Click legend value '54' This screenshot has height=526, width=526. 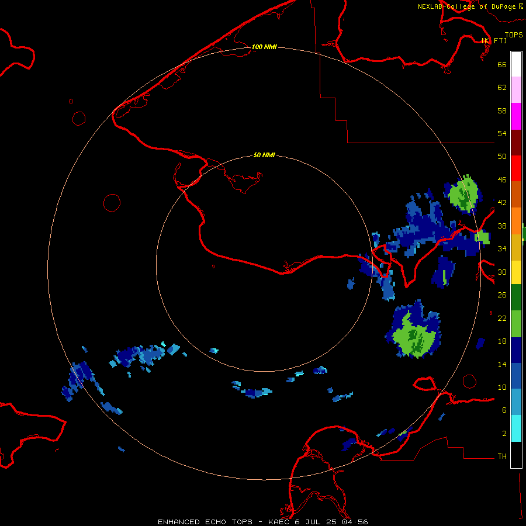pyautogui.click(x=502, y=133)
